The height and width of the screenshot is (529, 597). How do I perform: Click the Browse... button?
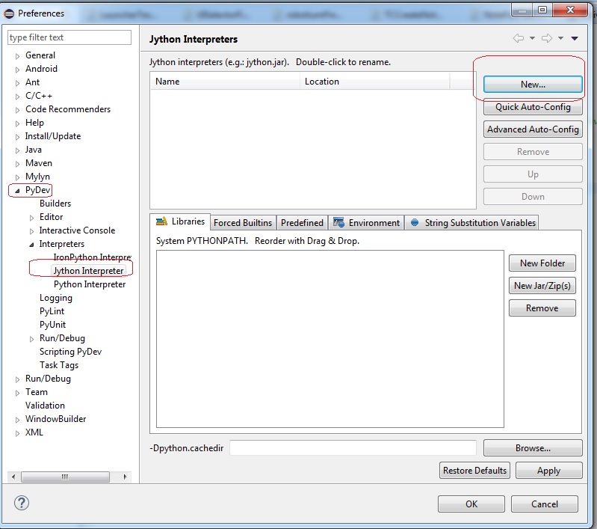click(x=533, y=448)
